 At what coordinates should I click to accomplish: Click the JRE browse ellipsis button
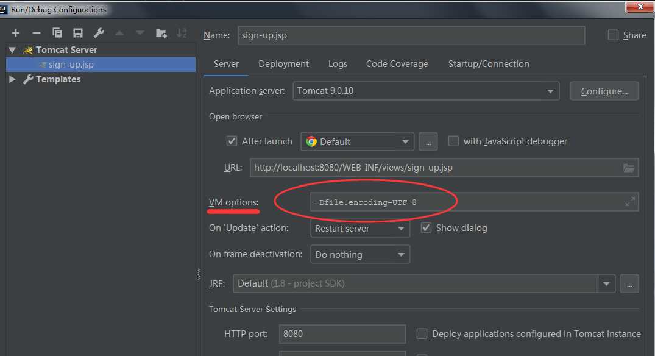629,283
